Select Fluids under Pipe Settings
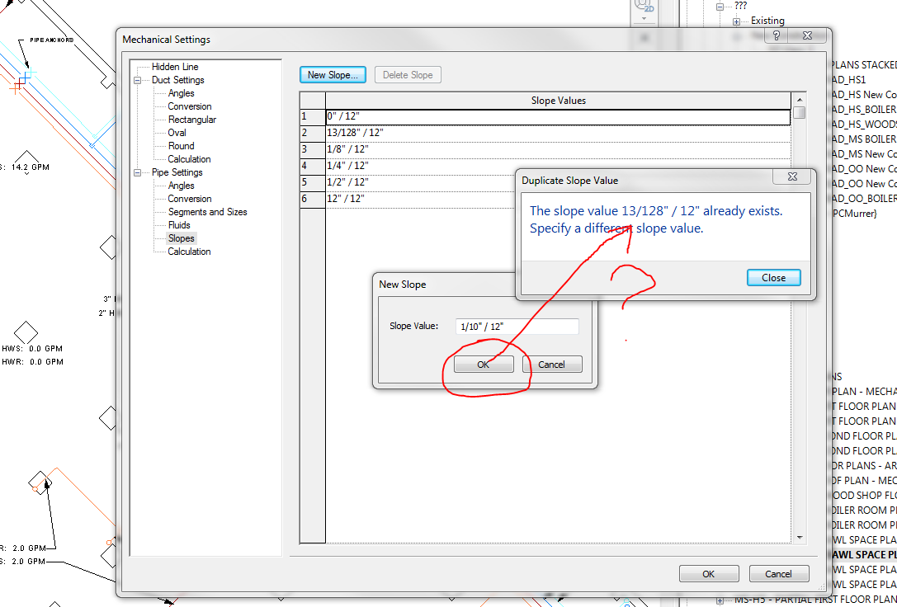 click(179, 224)
